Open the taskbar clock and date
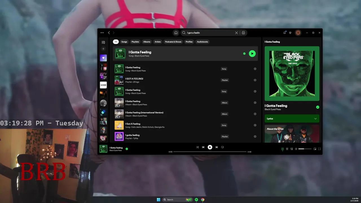 point(355,200)
